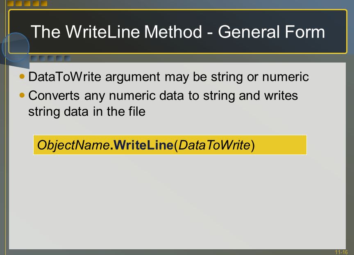Click the text 'DataToWrite argument may be string or numeric'

(168, 77)
